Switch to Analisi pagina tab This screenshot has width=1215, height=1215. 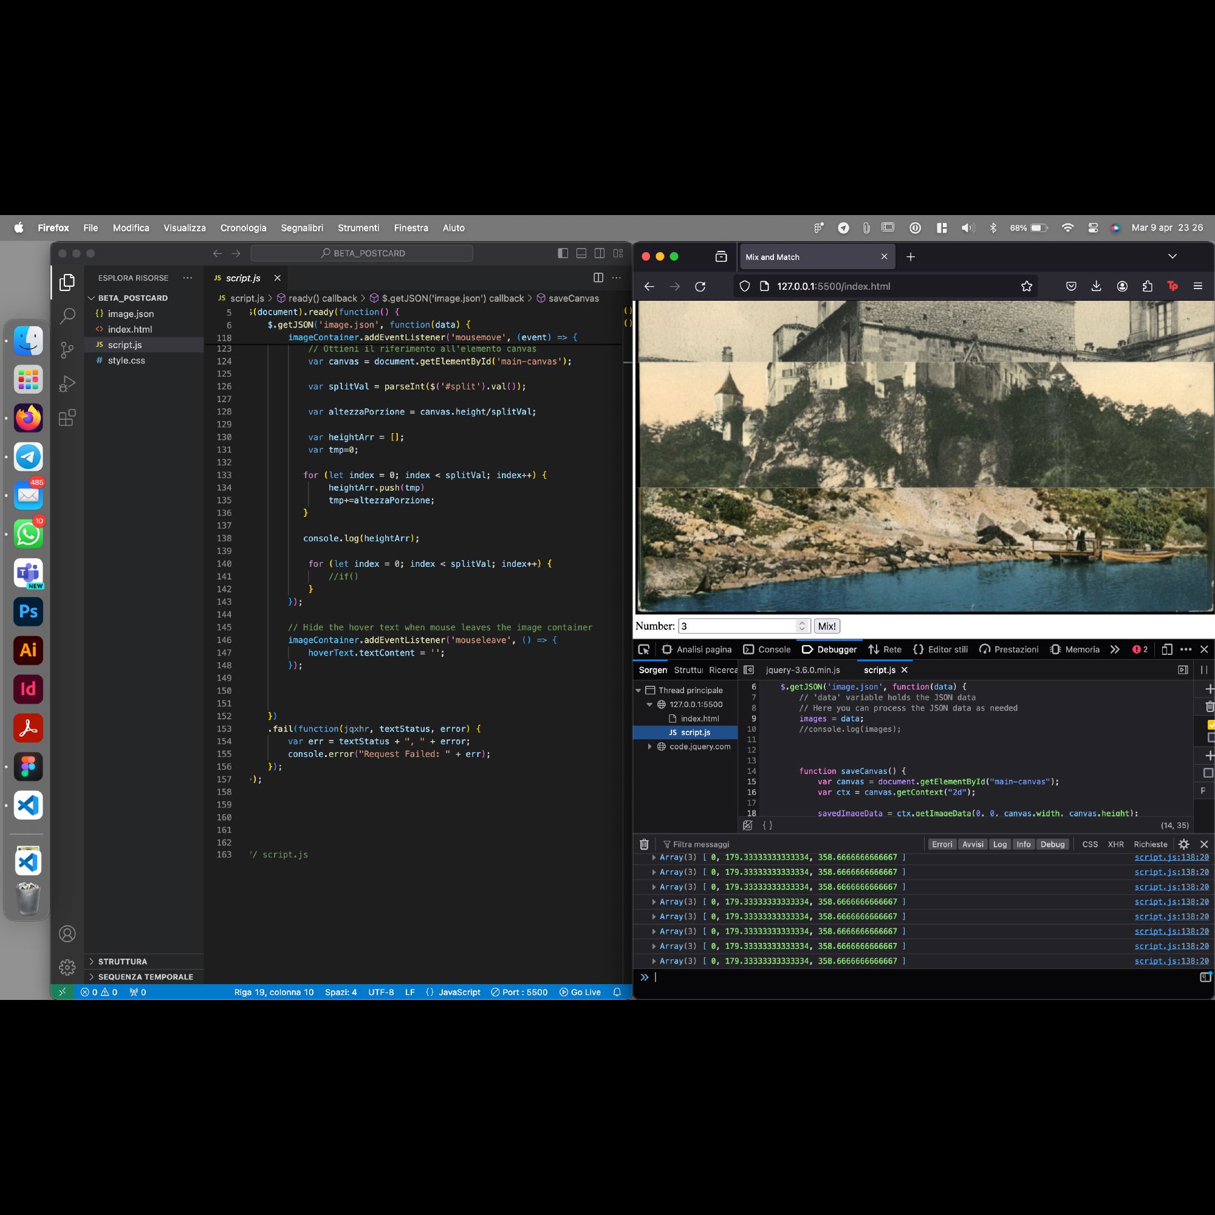696,649
